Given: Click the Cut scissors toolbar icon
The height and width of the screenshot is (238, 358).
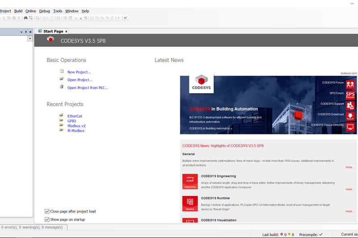Looking at the screenshot, I should point(4,18).
